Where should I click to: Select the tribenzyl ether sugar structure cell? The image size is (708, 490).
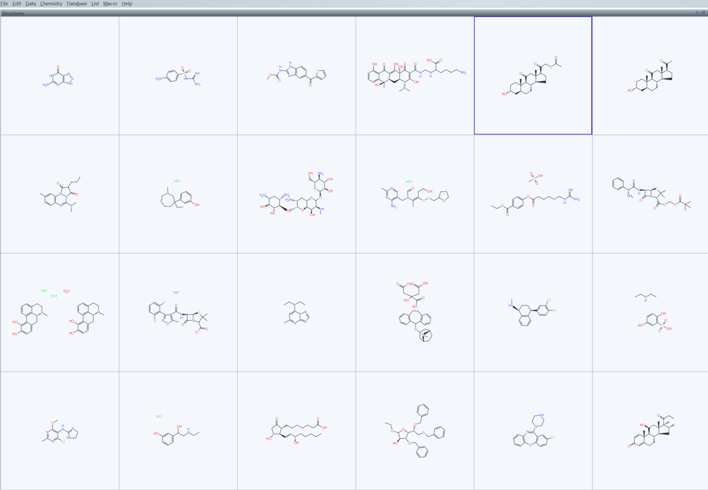[415, 431]
